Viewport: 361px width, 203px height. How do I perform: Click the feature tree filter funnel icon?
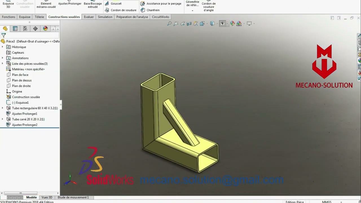[x=3, y=35]
